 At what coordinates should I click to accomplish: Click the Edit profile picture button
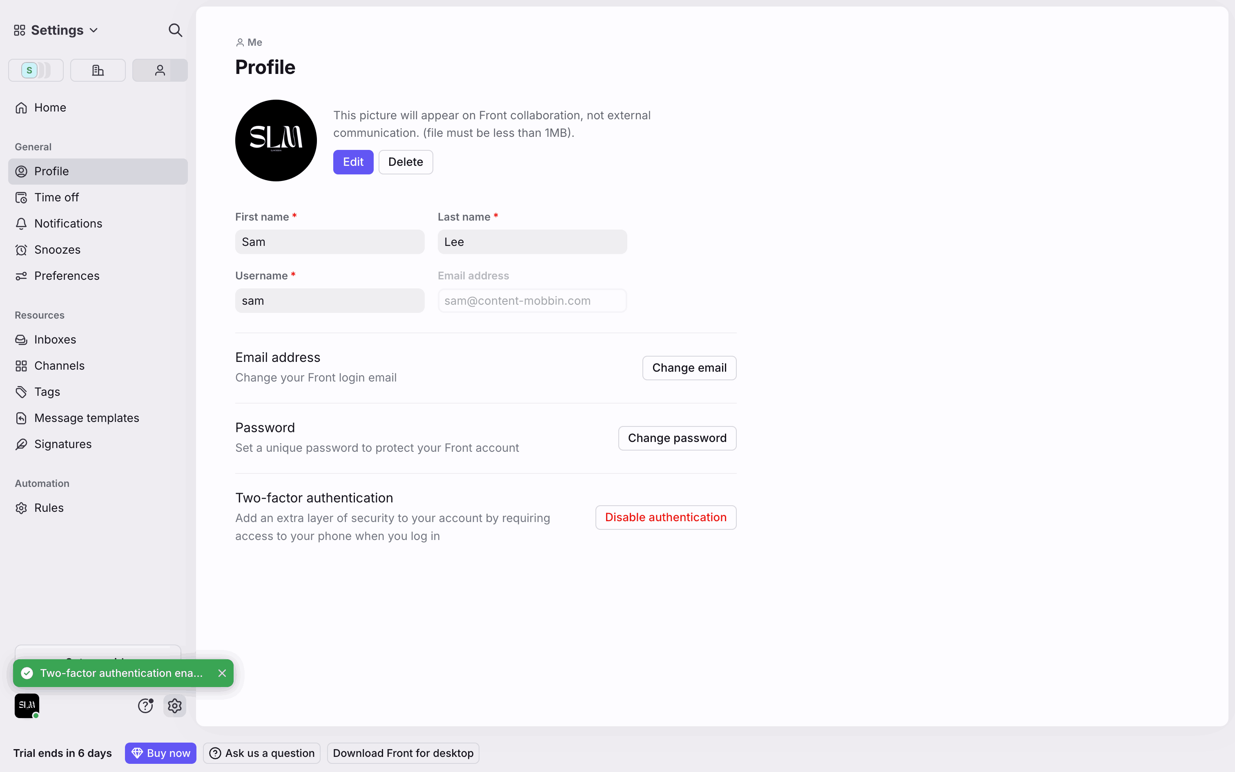(x=353, y=162)
